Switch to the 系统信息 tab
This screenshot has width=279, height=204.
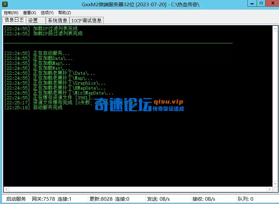tap(57, 20)
